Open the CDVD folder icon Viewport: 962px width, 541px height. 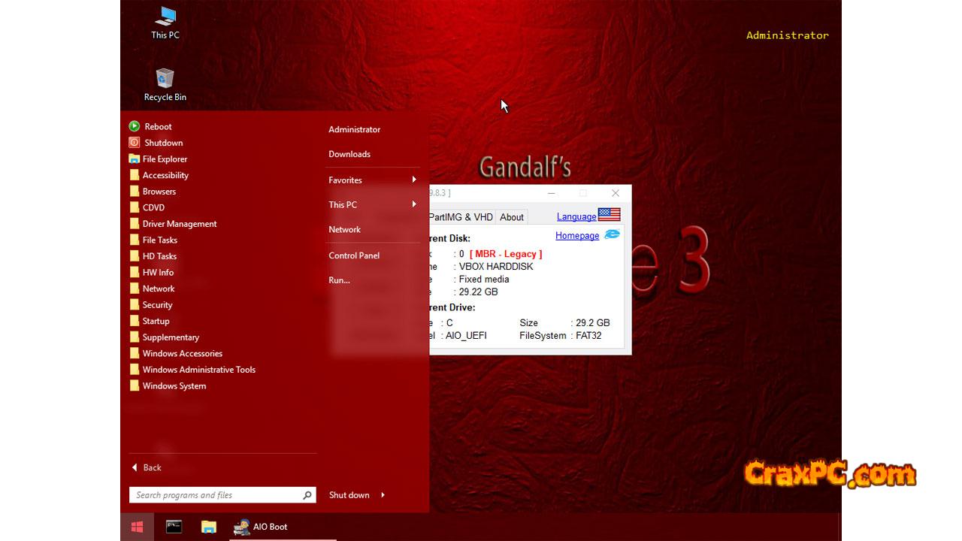click(134, 207)
